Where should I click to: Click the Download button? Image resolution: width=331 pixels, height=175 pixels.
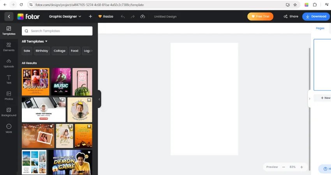pos(316,16)
